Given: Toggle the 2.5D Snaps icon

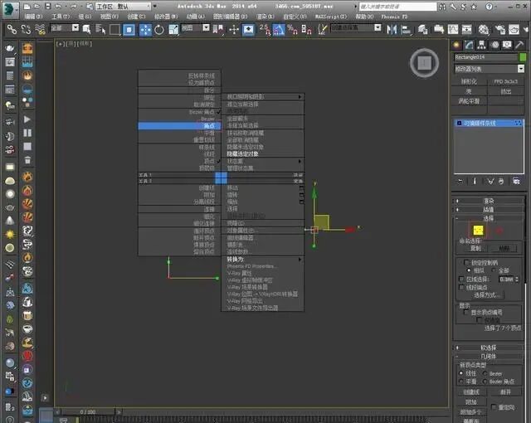Looking at the screenshot, I should click(265, 30).
